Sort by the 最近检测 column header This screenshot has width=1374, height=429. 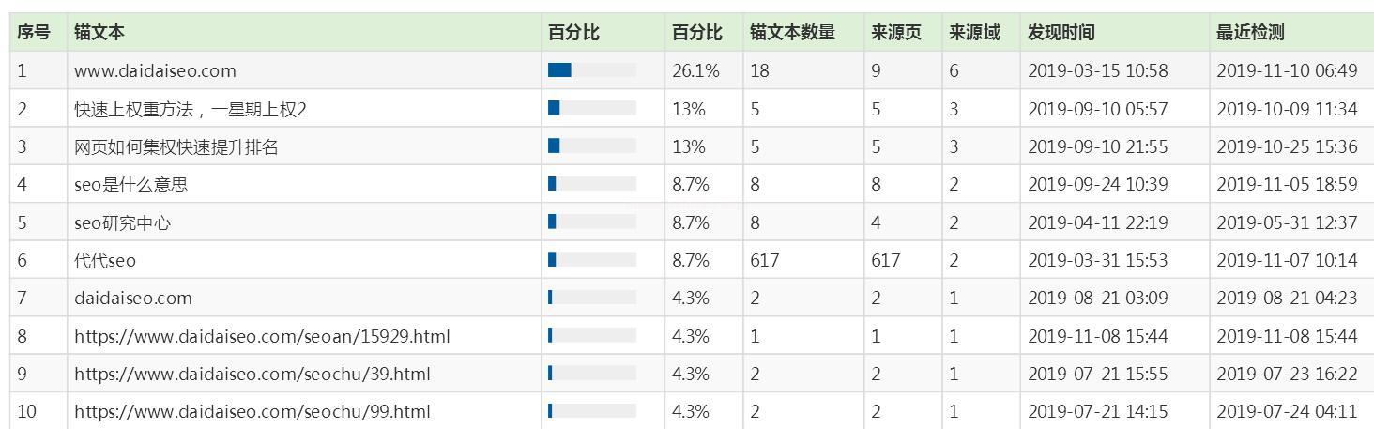[x=1250, y=33]
